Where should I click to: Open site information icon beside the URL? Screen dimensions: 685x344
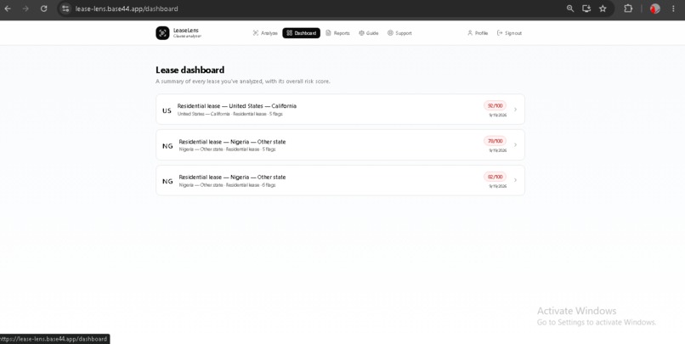65,8
